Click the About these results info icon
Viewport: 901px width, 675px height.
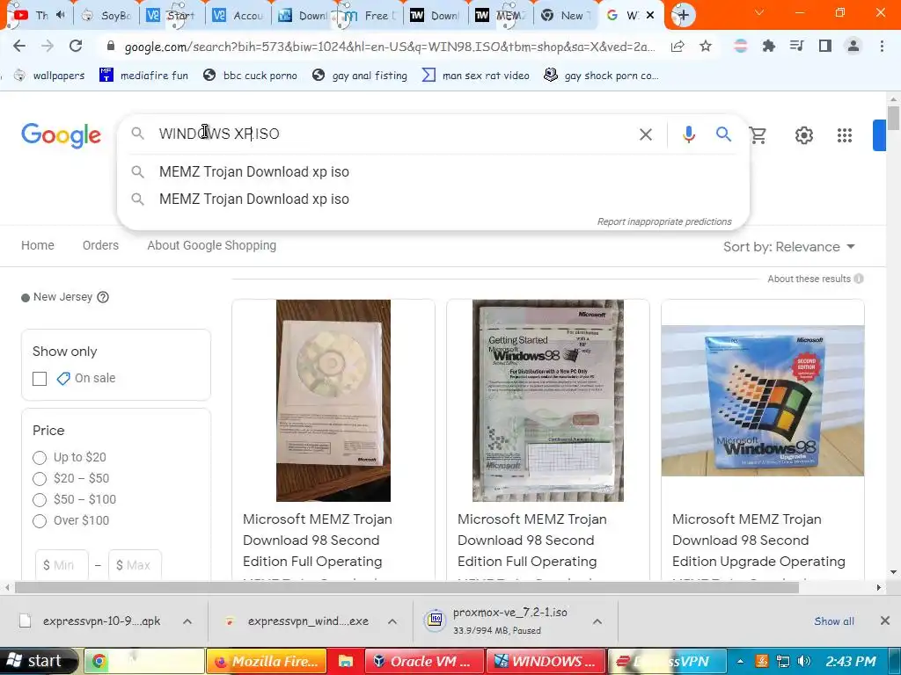coord(859,279)
